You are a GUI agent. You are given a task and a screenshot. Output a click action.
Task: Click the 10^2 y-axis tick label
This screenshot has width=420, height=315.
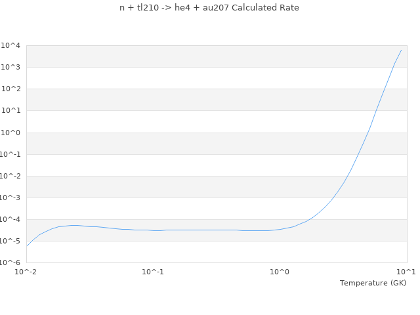[12, 89]
